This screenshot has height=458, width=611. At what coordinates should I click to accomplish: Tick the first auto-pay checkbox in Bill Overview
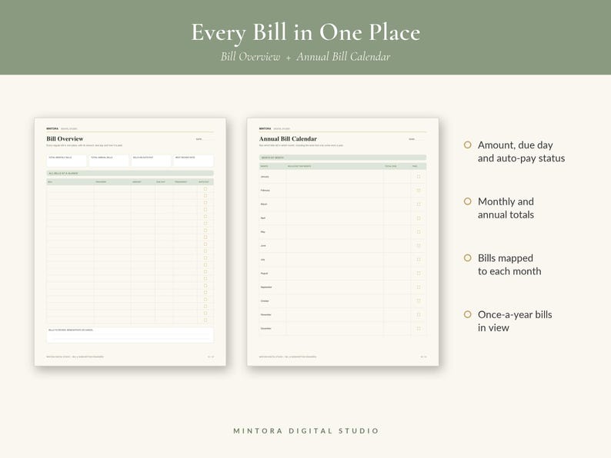(x=205, y=189)
